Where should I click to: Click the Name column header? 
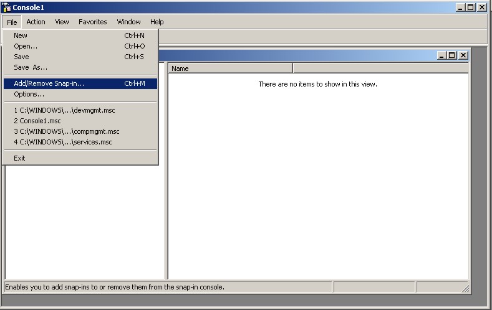pos(229,68)
